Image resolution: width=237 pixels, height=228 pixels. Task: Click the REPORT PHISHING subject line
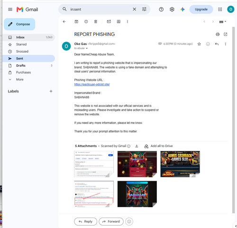click(94, 34)
